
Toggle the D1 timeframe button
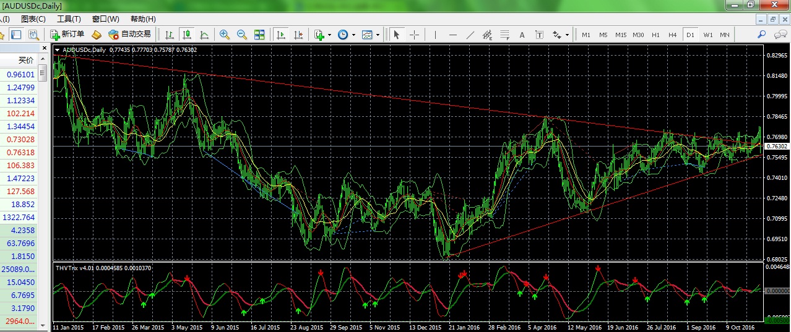pos(690,35)
